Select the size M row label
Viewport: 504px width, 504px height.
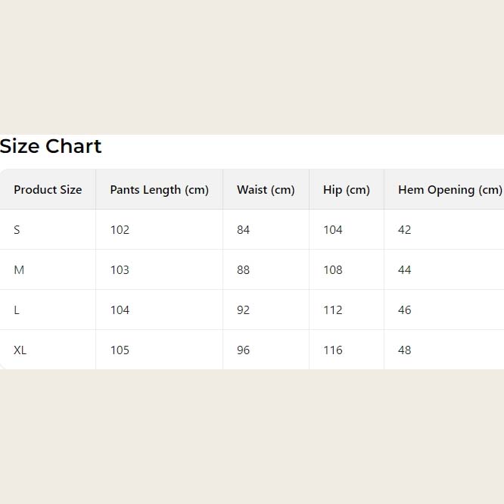[x=19, y=270]
